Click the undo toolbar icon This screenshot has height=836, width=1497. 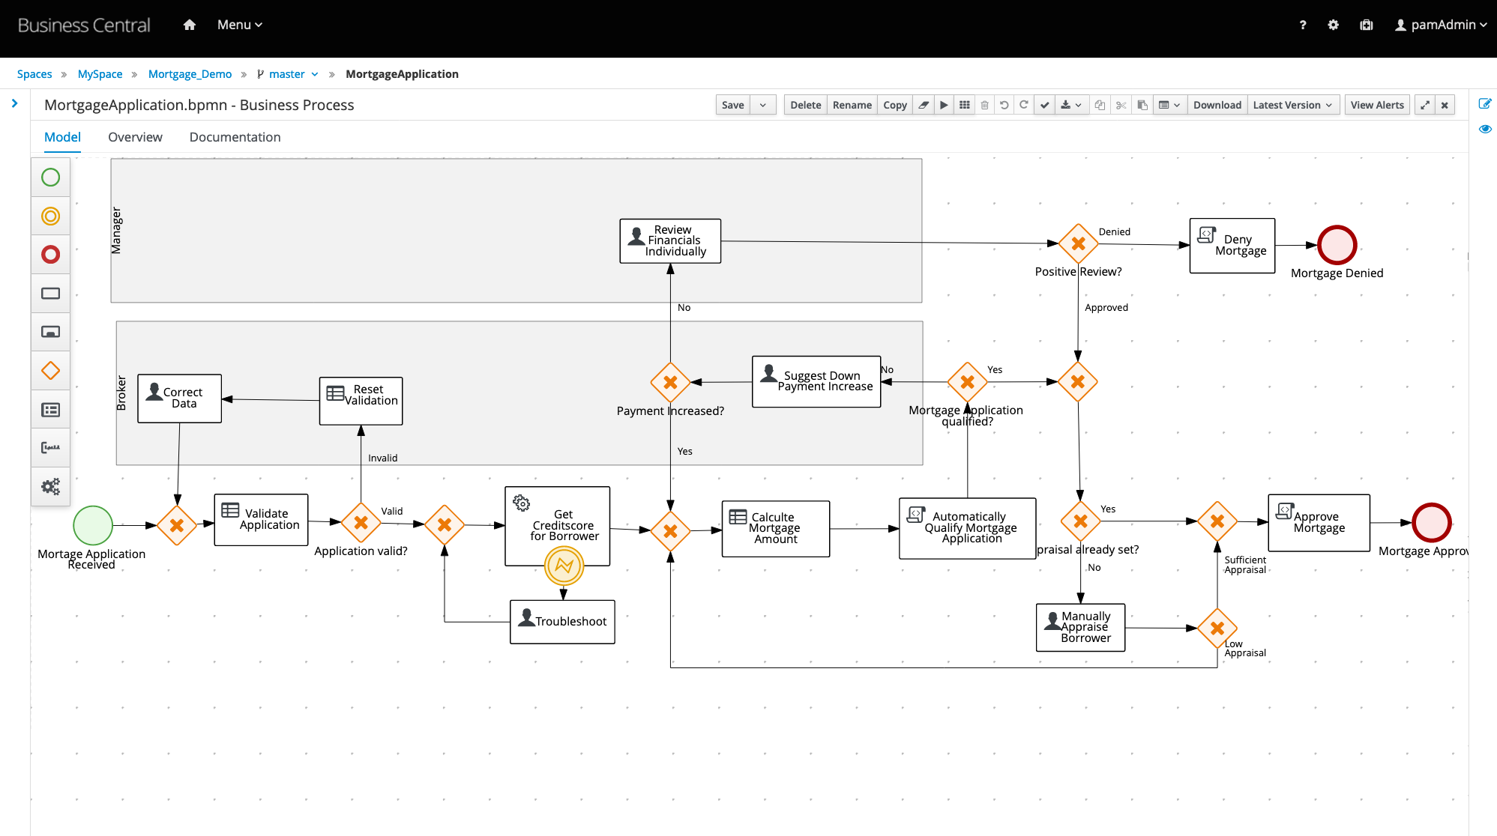(1004, 105)
